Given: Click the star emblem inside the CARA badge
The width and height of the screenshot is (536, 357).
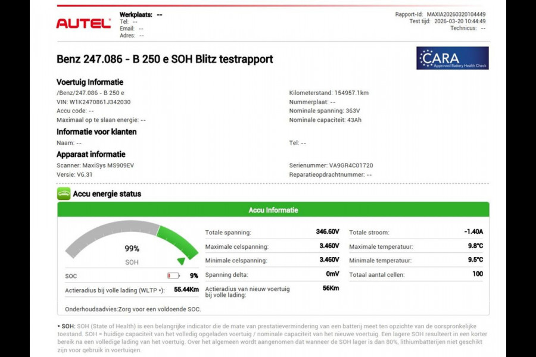Looking at the screenshot, I should [427, 58].
